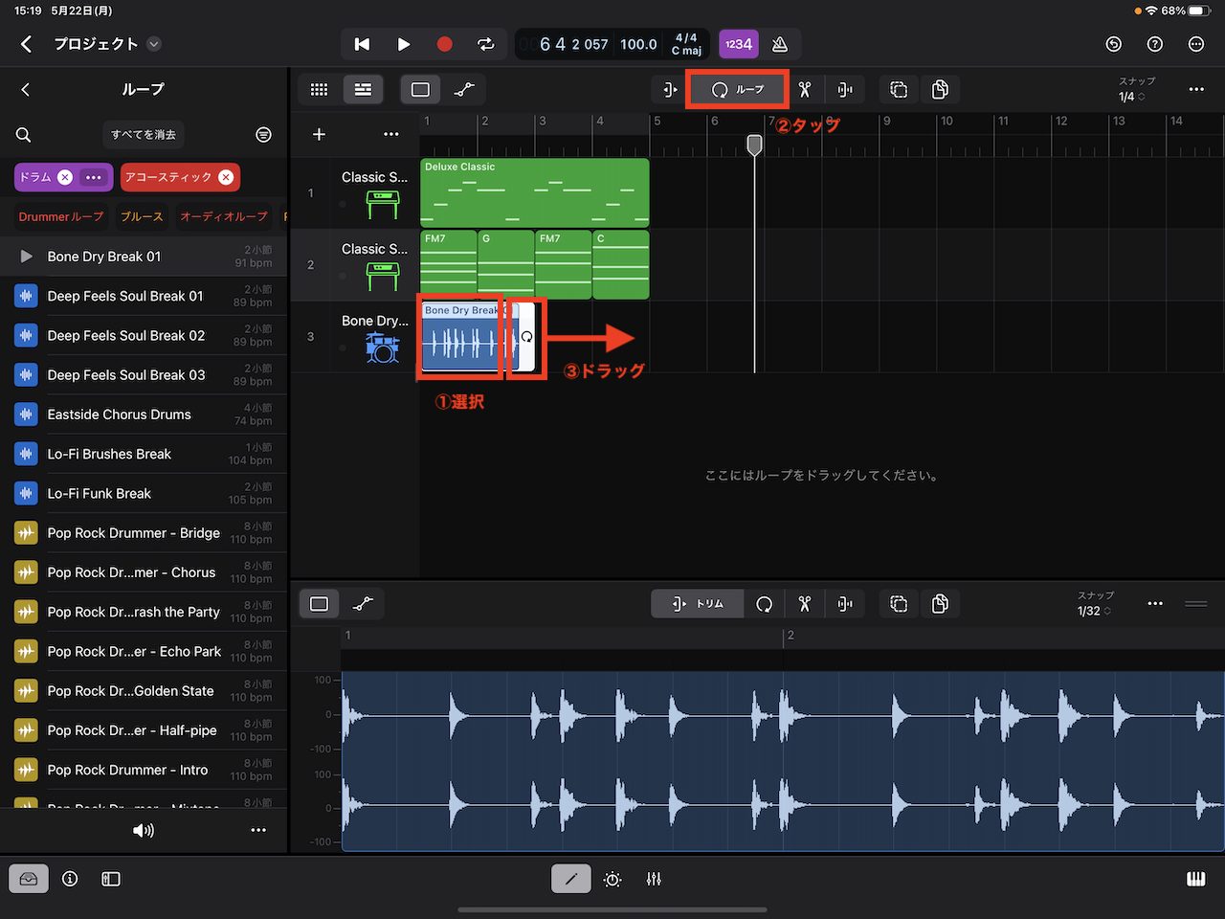Start recording with the red record button
Image resolution: width=1225 pixels, height=919 pixels.
(x=444, y=44)
